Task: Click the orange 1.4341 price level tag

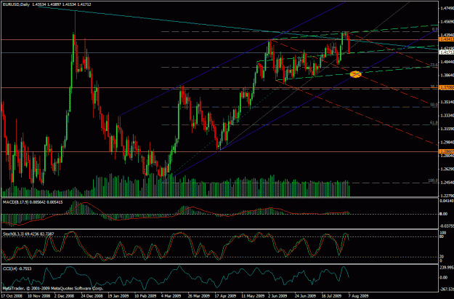Action: coord(447,39)
